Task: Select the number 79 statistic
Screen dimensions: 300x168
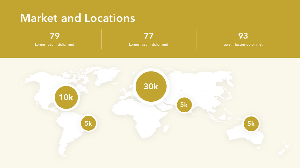Action: coord(55,36)
